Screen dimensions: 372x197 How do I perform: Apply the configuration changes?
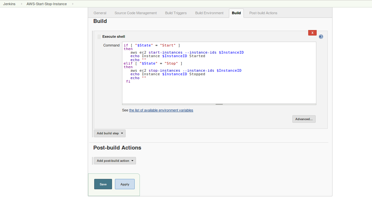coord(125,184)
